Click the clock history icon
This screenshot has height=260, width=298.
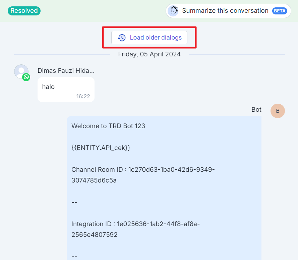[x=122, y=38]
